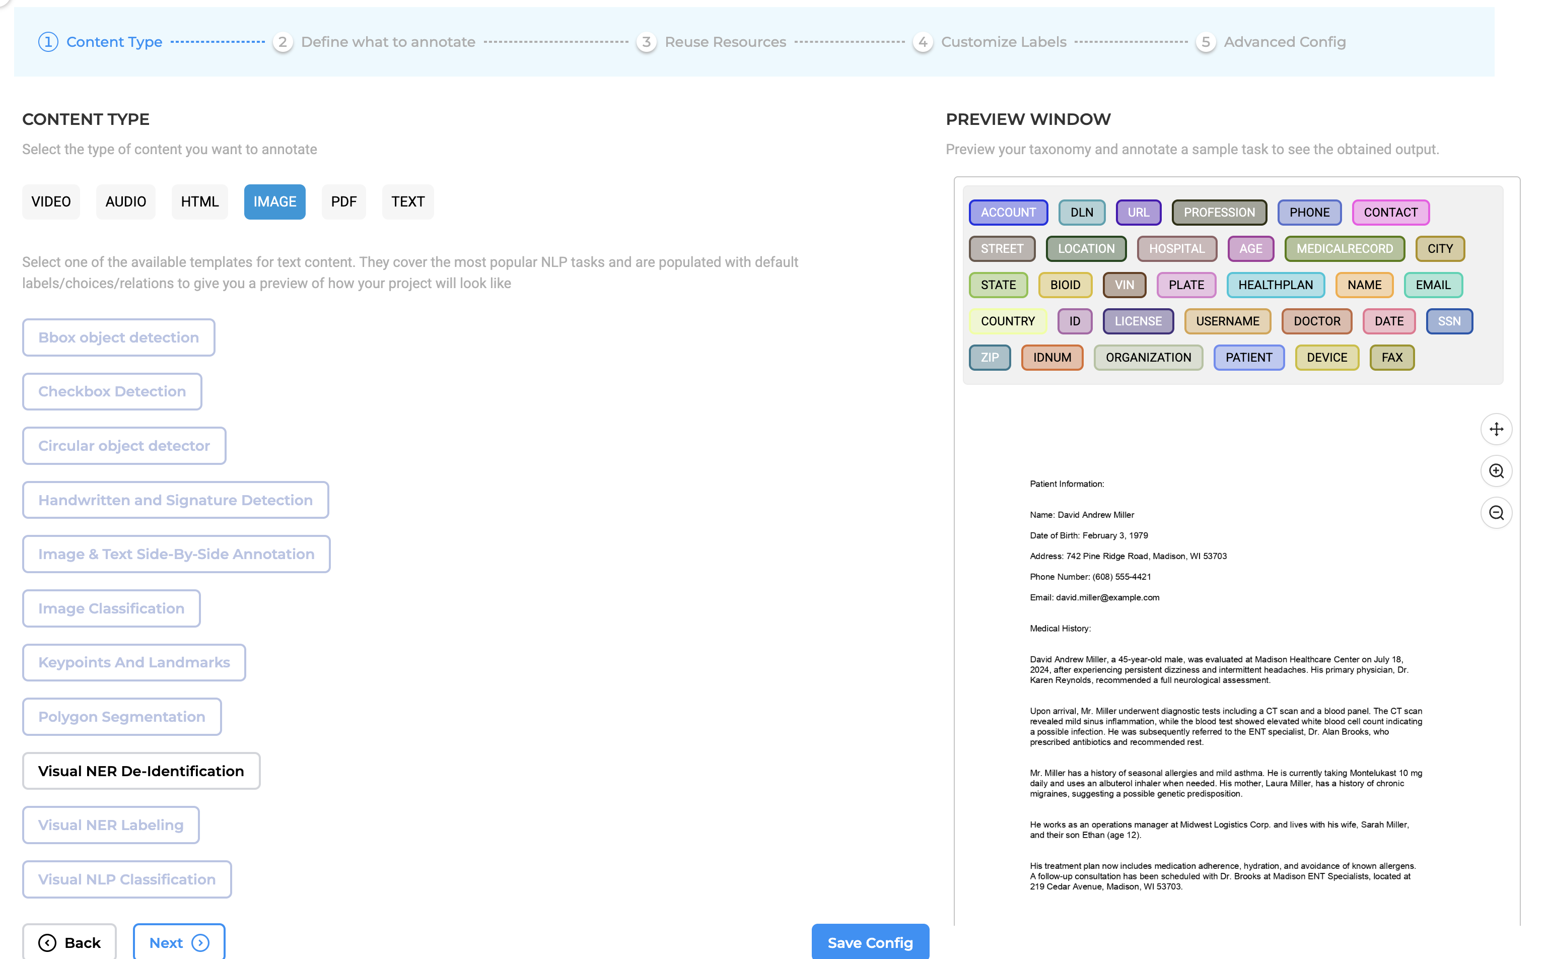The image size is (1548, 959).
Task: Select the PDF content type
Action: coord(343,201)
